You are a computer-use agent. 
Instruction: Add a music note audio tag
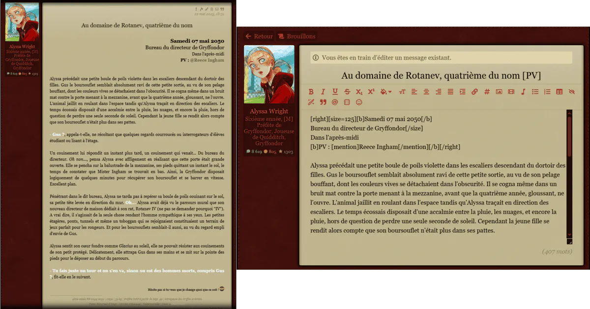point(523,92)
